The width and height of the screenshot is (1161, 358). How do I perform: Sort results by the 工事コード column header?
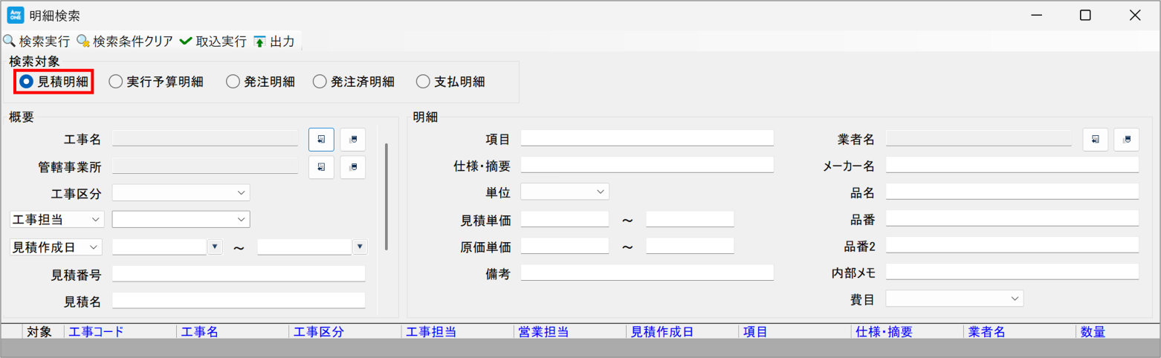pos(96,332)
